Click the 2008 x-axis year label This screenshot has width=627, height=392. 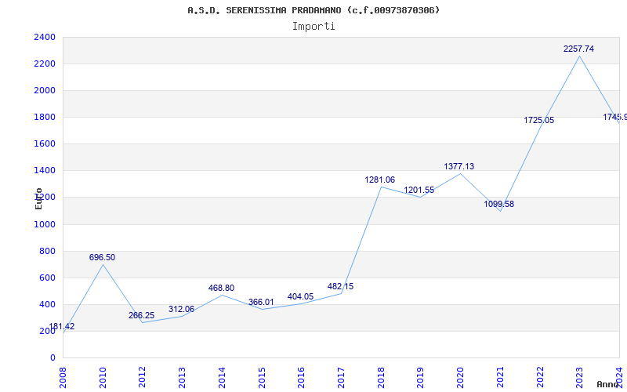point(63,377)
